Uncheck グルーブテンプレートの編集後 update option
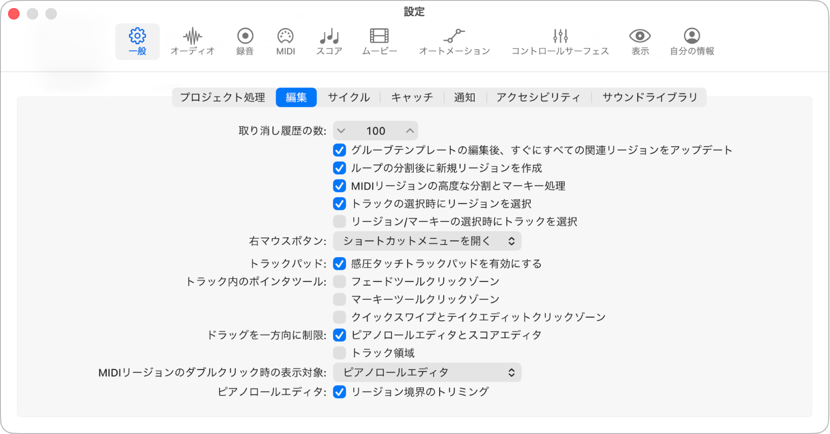Viewport: 830px width, 434px height. [x=340, y=150]
